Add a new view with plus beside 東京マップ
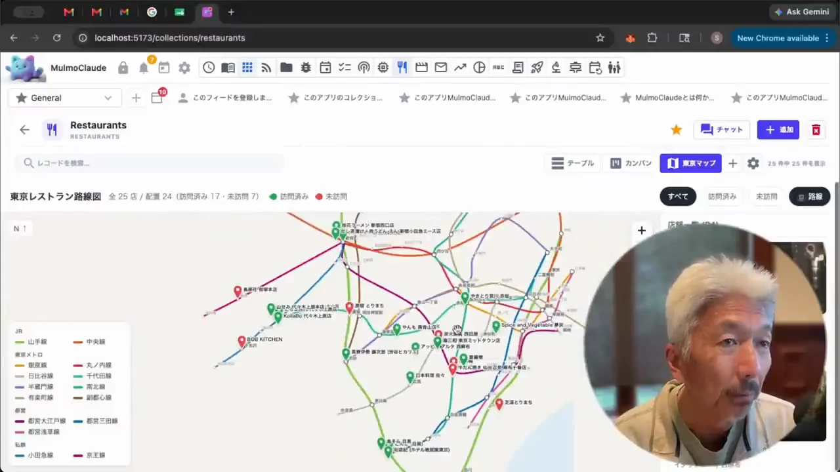This screenshot has height=472, width=840. 733,163
